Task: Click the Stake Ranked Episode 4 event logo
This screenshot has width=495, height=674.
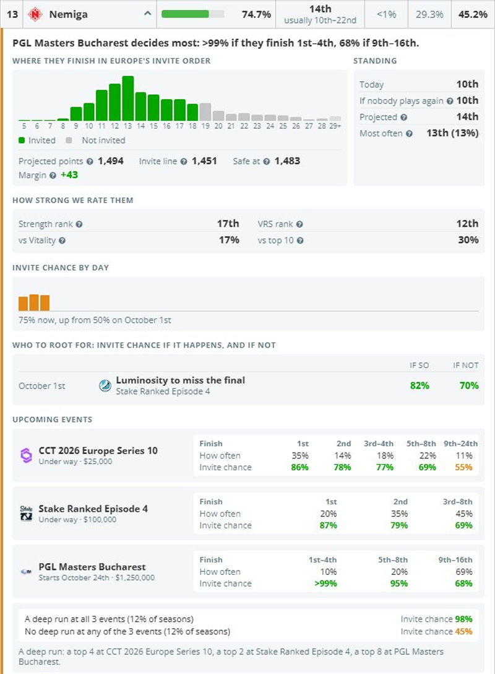Action: click(26, 513)
